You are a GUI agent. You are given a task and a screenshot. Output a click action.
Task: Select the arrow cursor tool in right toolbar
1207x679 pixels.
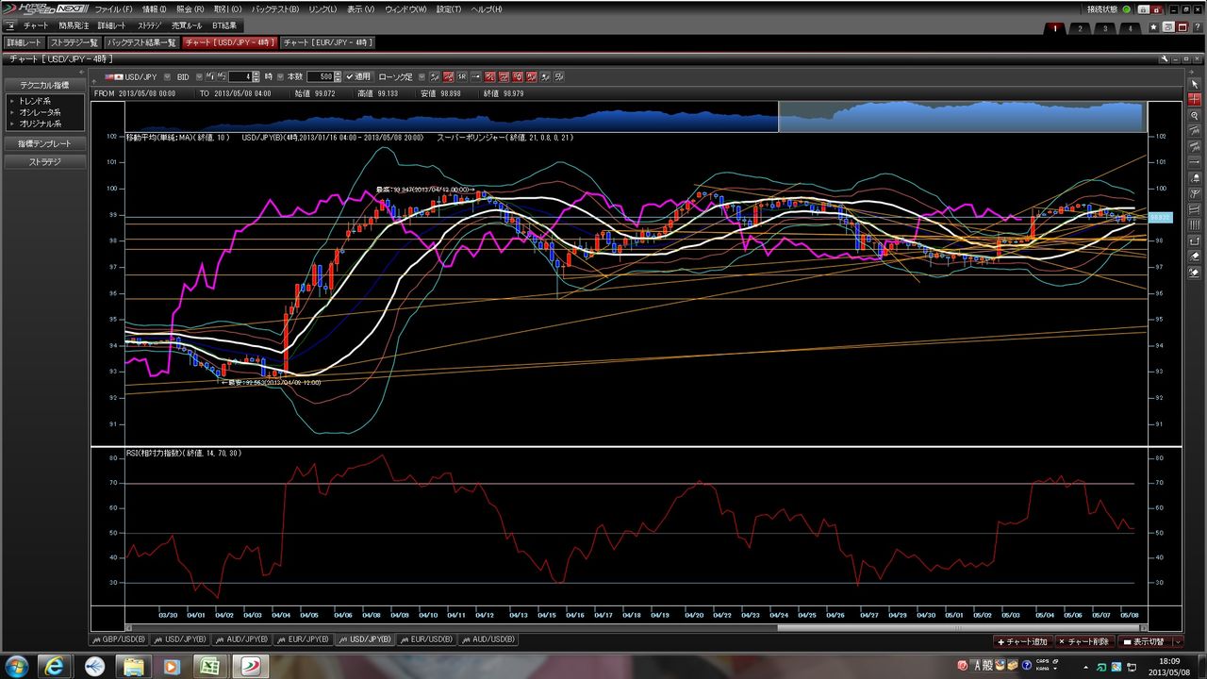pos(1195,84)
